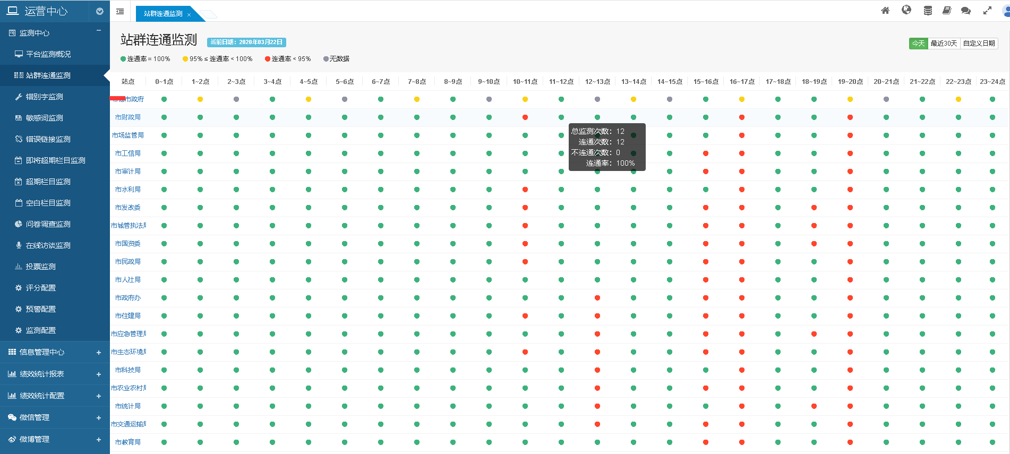Open the chat bubbles icon
1010x454 pixels.
click(x=966, y=11)
